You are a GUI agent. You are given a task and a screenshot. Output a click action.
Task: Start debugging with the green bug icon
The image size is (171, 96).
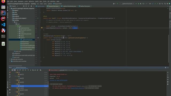138,3
